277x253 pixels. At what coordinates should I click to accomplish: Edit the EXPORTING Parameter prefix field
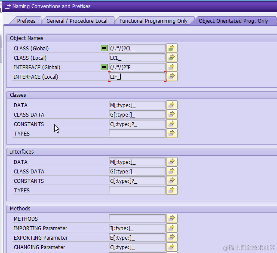137,238
